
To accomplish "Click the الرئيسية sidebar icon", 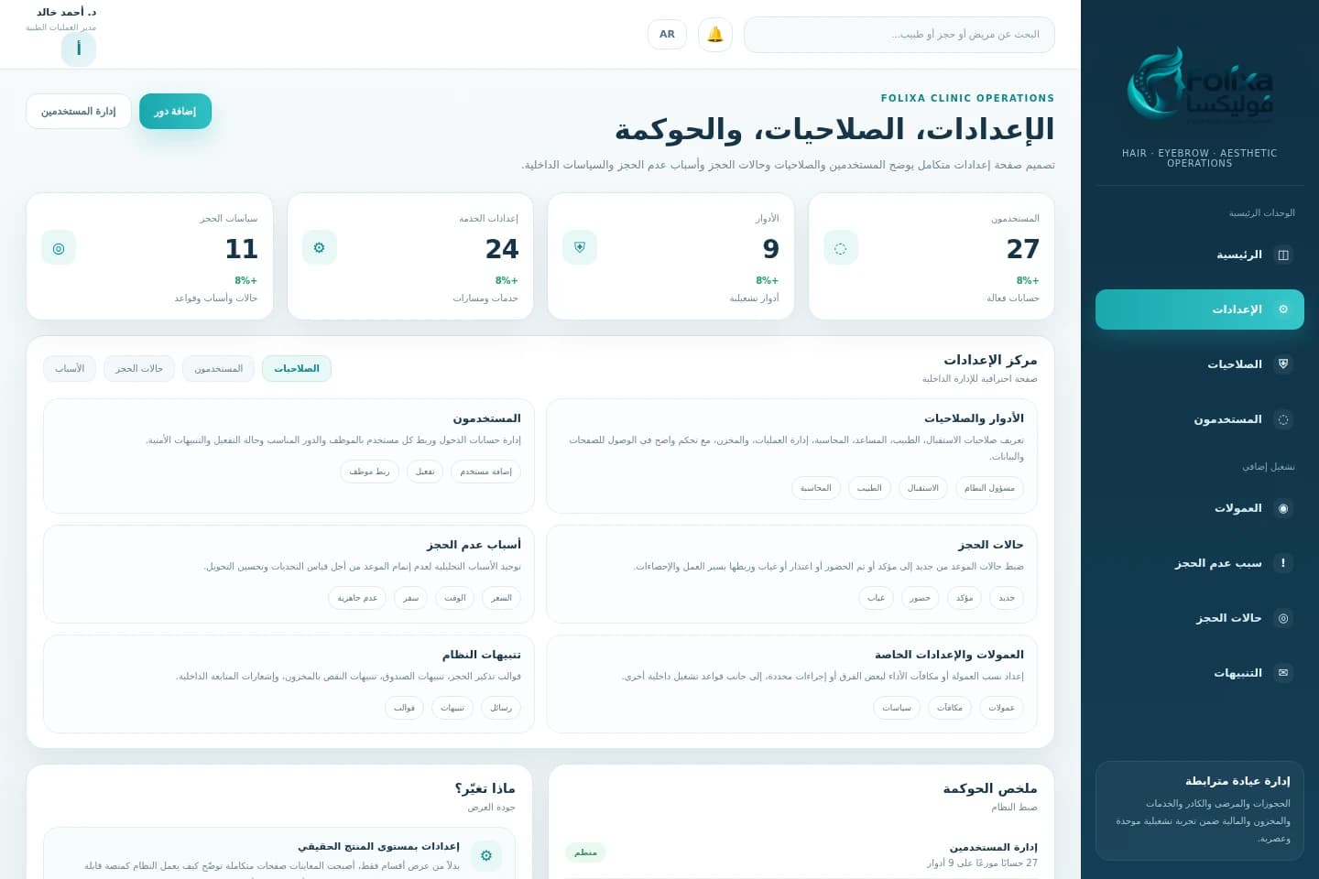I will [x=1283, y=255].
